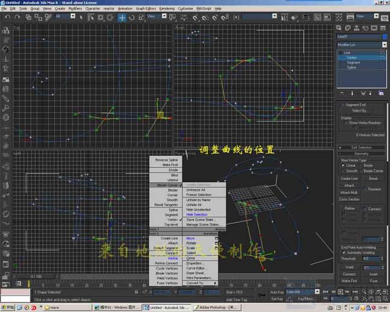Open the Graph Editors menu
The height and width of the screenshot is (312, 390).
click(x=145, y=8)
